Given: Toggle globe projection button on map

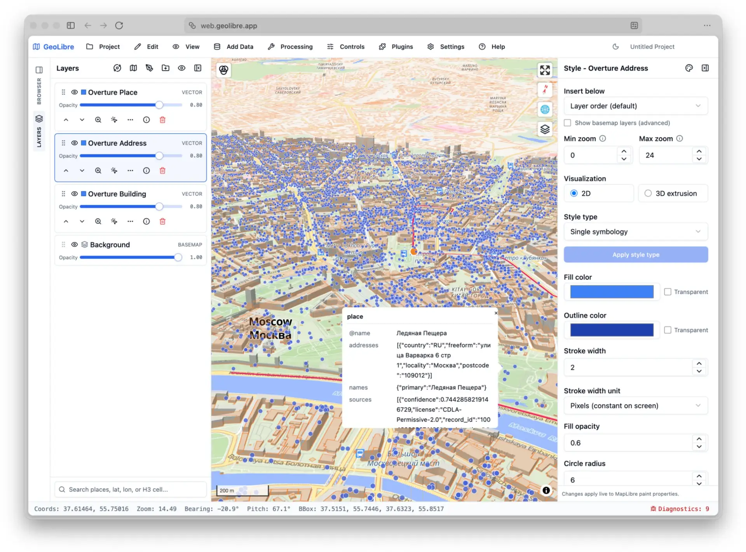Looking at the screenshot, I should pyautogui.click(x=545, y=110).
